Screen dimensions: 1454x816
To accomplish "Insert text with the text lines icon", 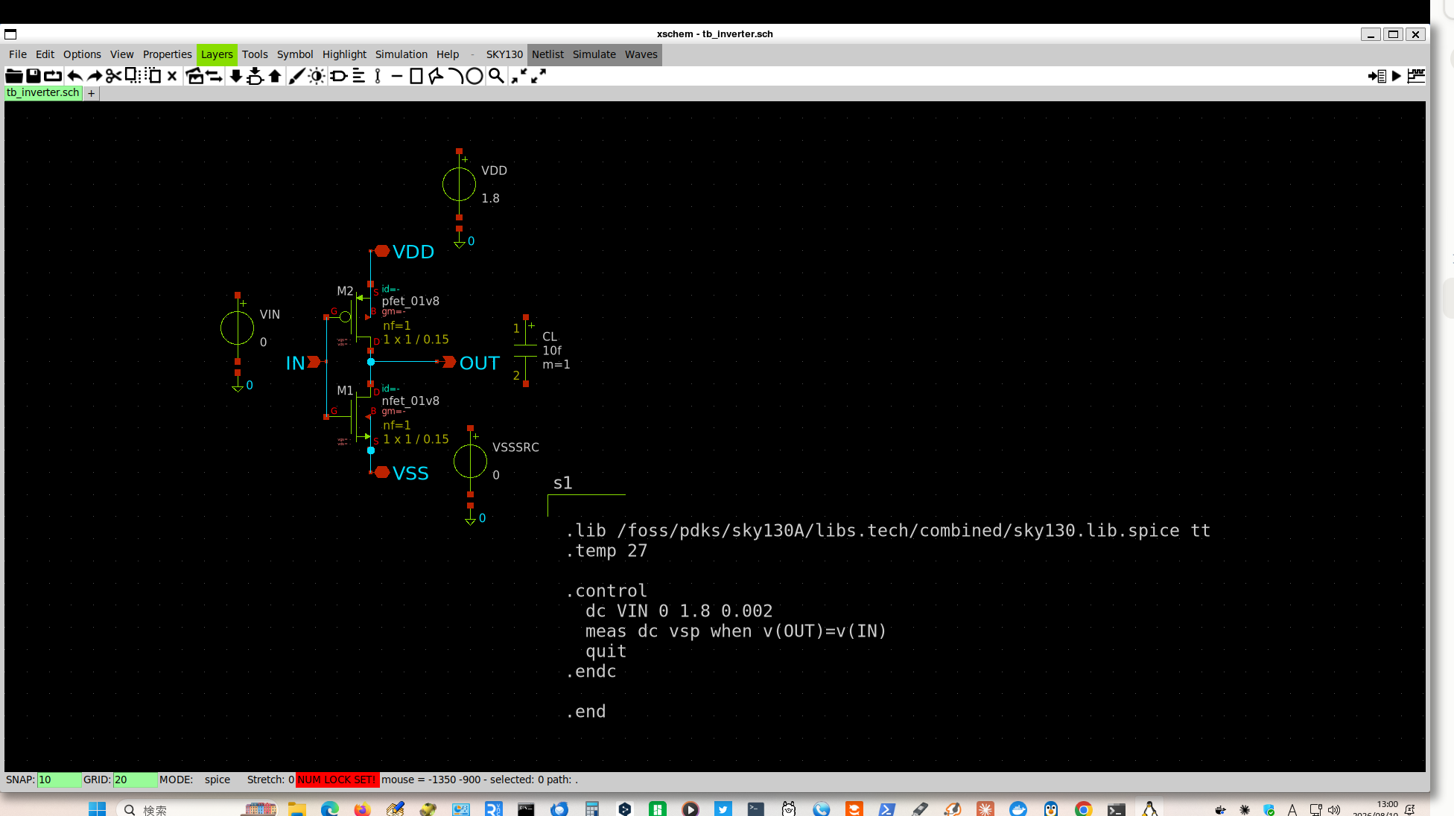I will 359,76.
